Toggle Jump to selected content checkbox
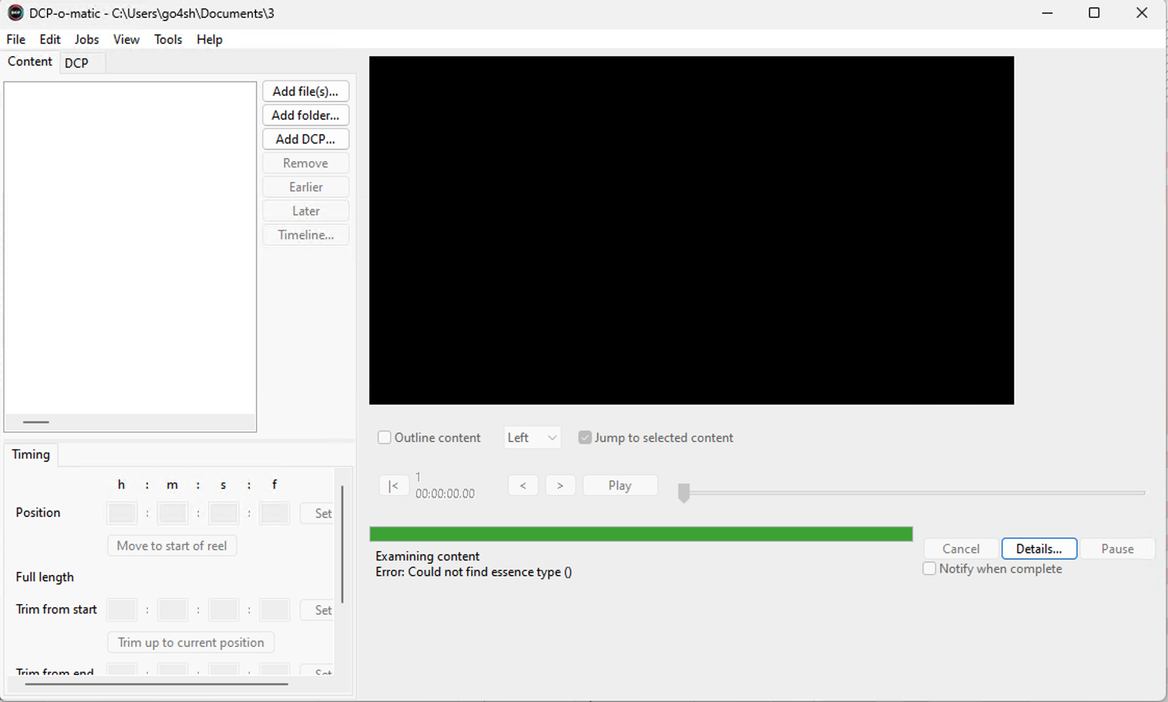The image size is (1168, 702). click(585, 438)
